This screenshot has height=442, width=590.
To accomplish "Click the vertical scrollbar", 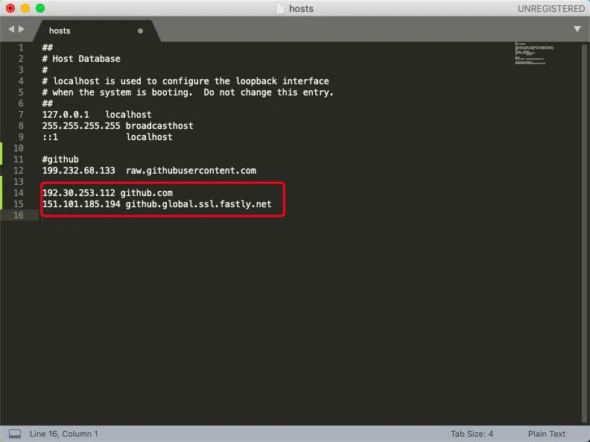I will pyautogui.click(x=584, y=233).
